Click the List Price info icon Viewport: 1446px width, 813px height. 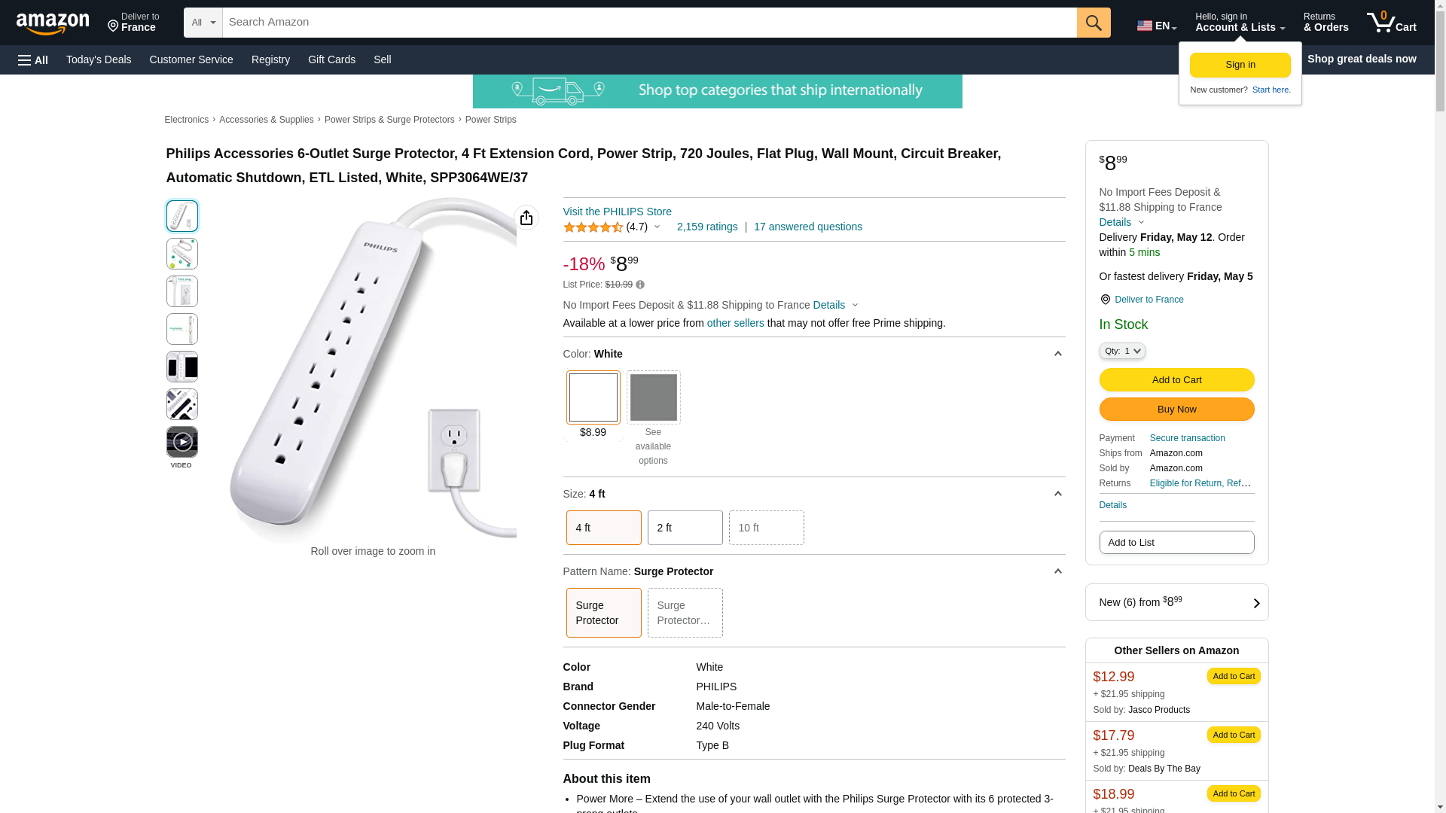[x=640, y=285]
